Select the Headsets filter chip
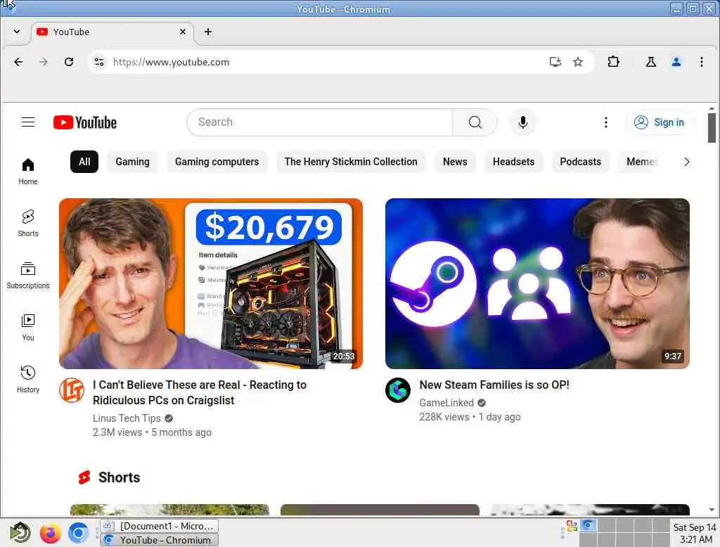This screenshot has height=547, width=720. pos(513,162)
